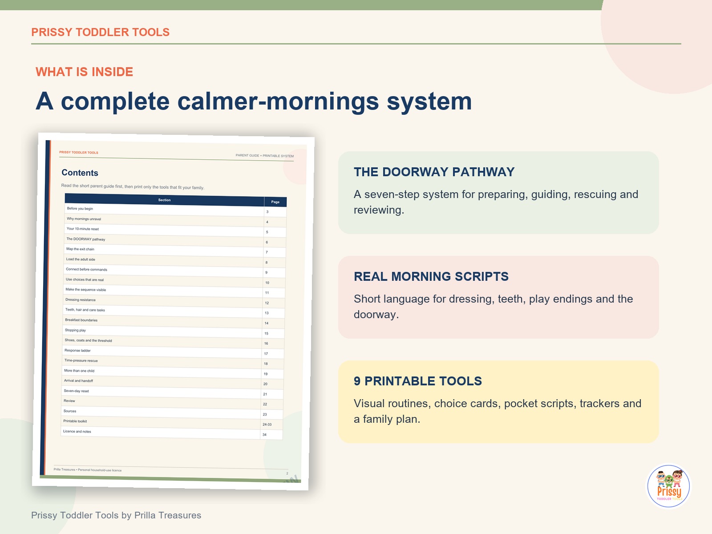Click the seven-step system description text
Viewport: 712px width, 534px height.
point(496,202)
